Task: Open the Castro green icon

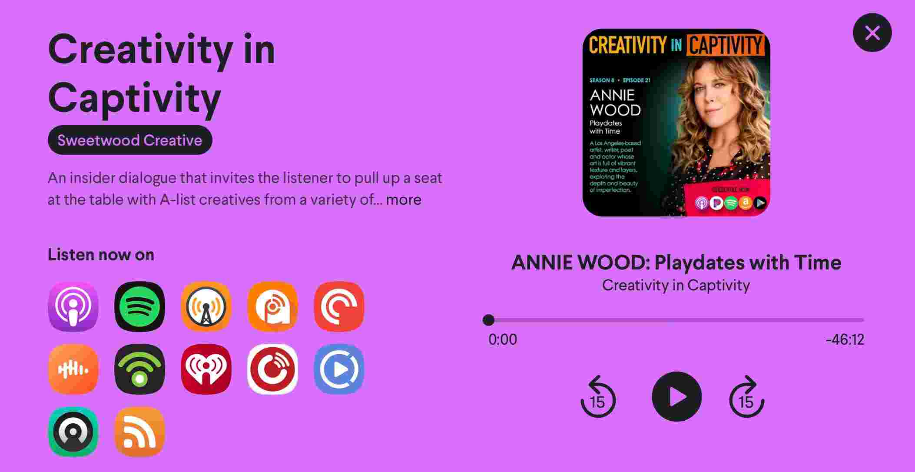Action: (139, 369)
